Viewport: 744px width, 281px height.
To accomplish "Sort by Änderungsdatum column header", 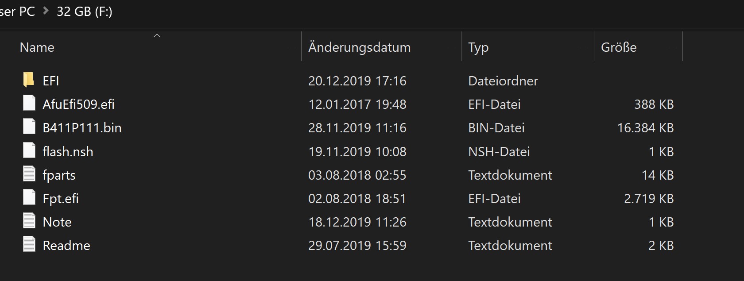I will [381, 47].
